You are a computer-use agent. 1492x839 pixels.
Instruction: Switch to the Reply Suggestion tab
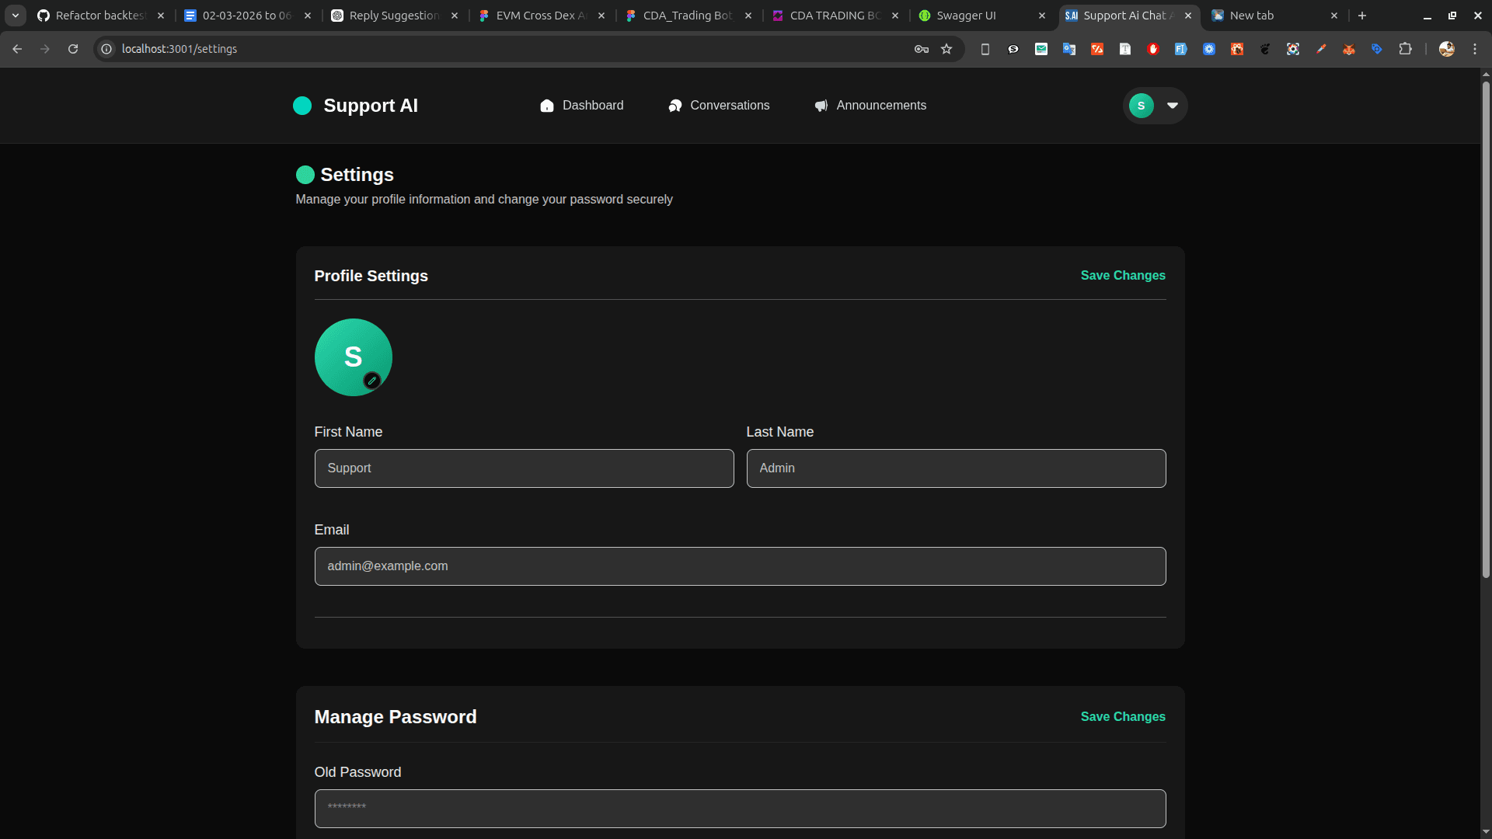(x=393, y=16)
